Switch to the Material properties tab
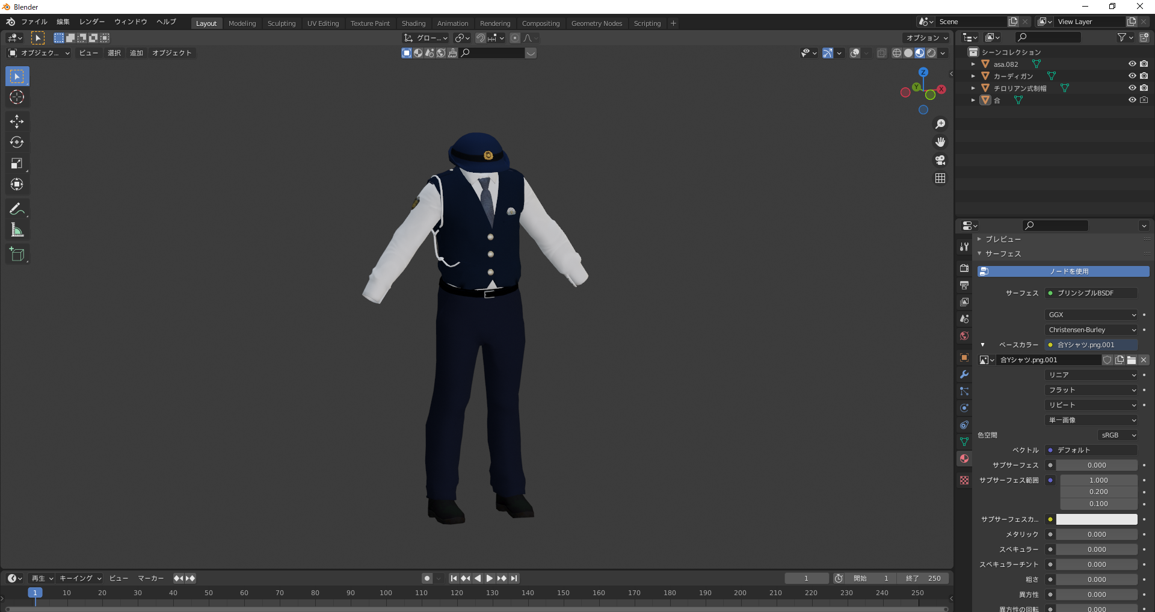 [964, 459]
